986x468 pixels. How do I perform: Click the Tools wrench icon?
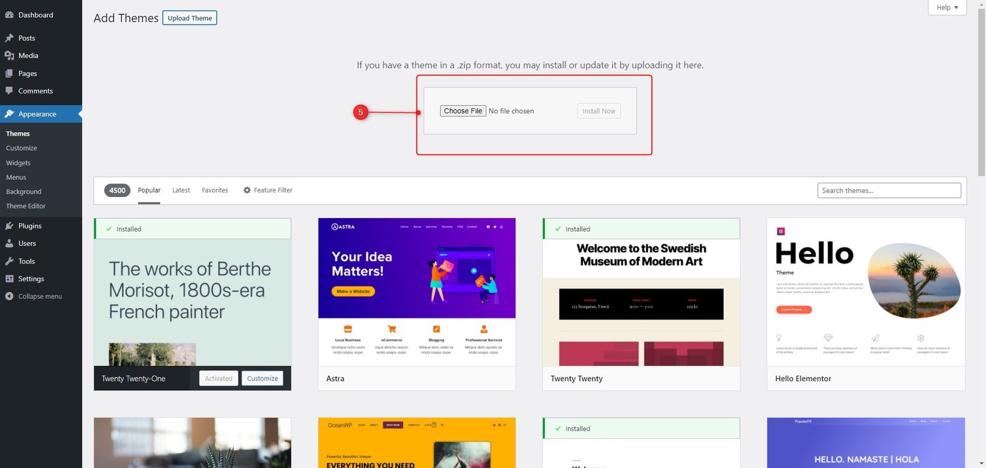pos(9,261)
